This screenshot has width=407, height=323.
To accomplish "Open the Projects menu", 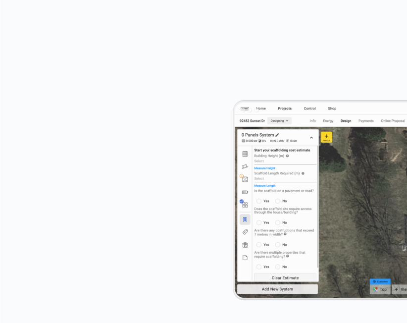I will pyautogui.click(x=285, y=108).
